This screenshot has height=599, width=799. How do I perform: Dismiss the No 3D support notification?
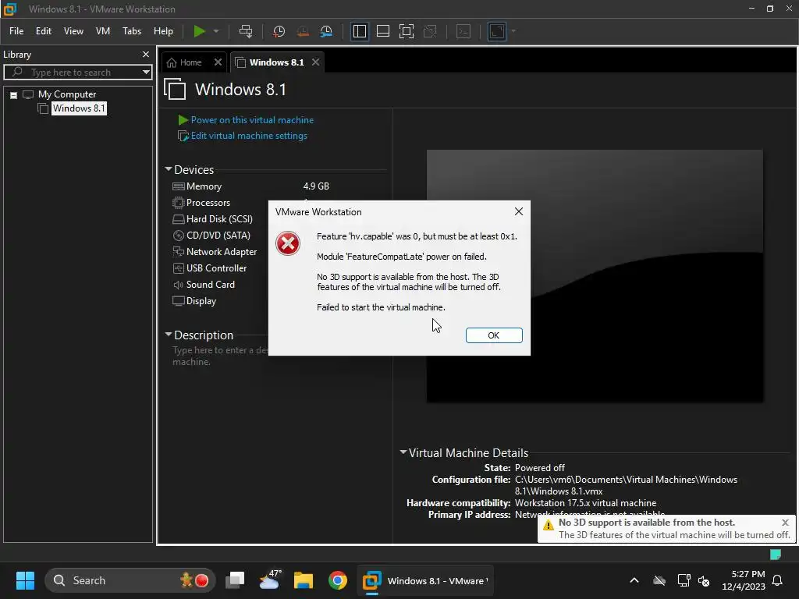(785, 523)
